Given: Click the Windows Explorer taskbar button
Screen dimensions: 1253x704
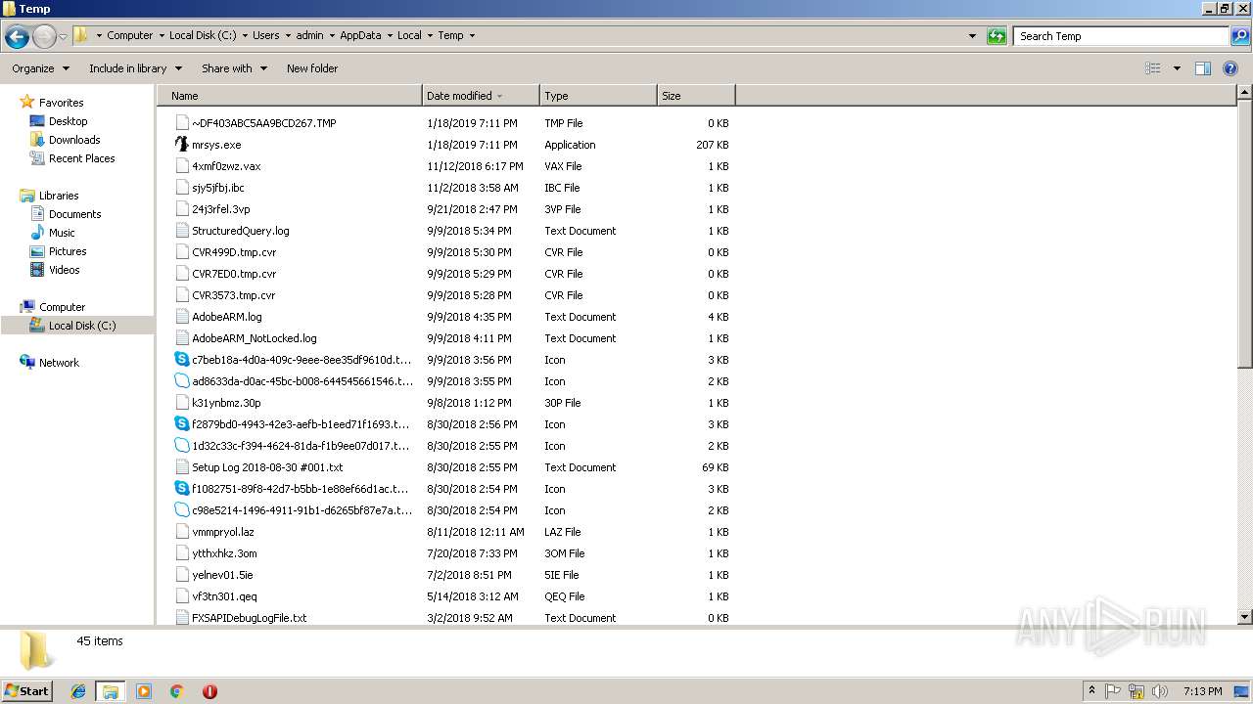Looking at the screenshot, I should click(x=111, y=691).
